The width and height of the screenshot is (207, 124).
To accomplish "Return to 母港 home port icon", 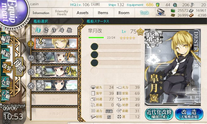I will [x=19, y=67].
